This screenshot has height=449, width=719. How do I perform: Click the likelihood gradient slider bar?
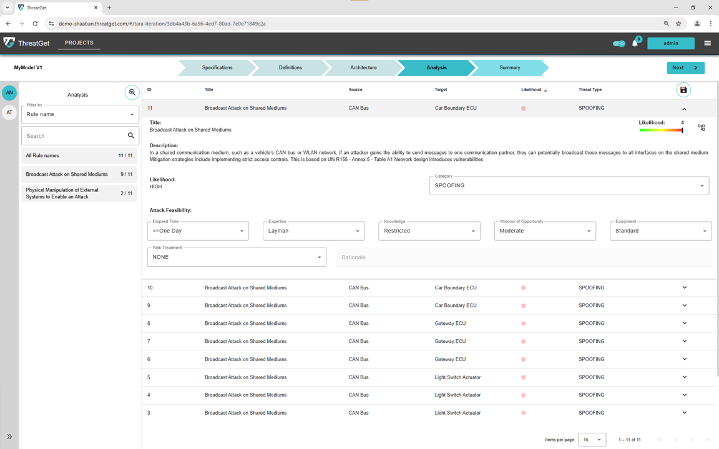661,130
